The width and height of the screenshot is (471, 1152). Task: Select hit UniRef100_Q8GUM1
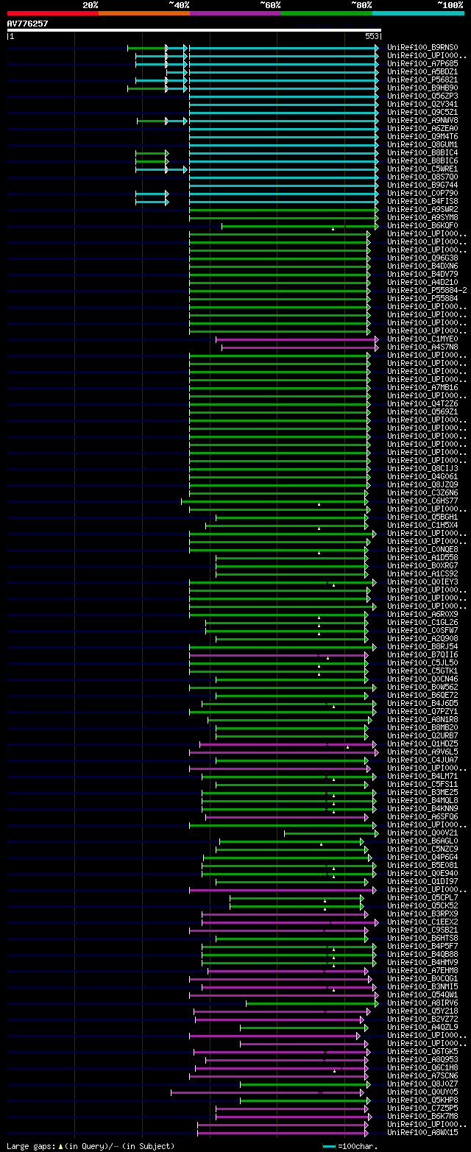coord(422,145)
